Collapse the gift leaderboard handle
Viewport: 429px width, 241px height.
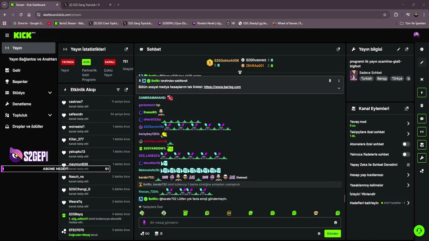tap(240, 72)
